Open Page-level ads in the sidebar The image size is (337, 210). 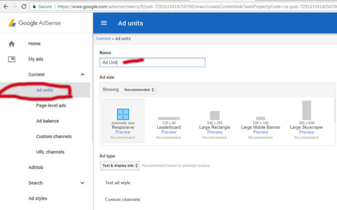51,105
